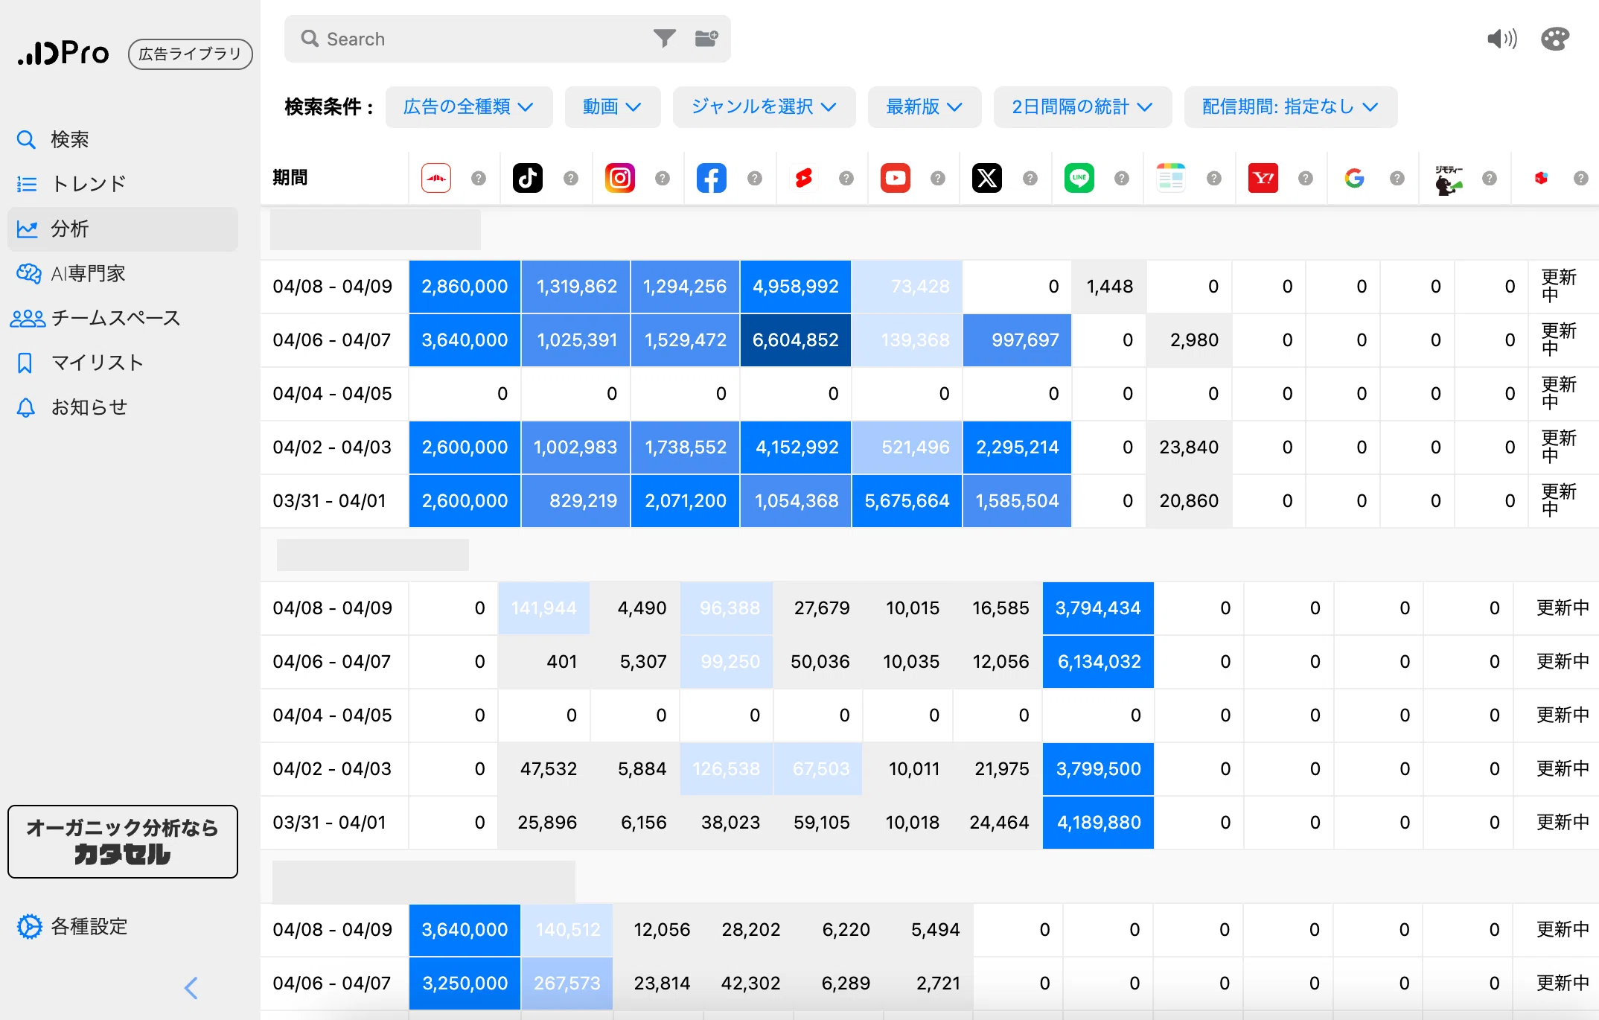The height and width of the screenshot is (1020, 1599).
Task: Toggle the sound speaker icon
Action: coord(1501,39)
